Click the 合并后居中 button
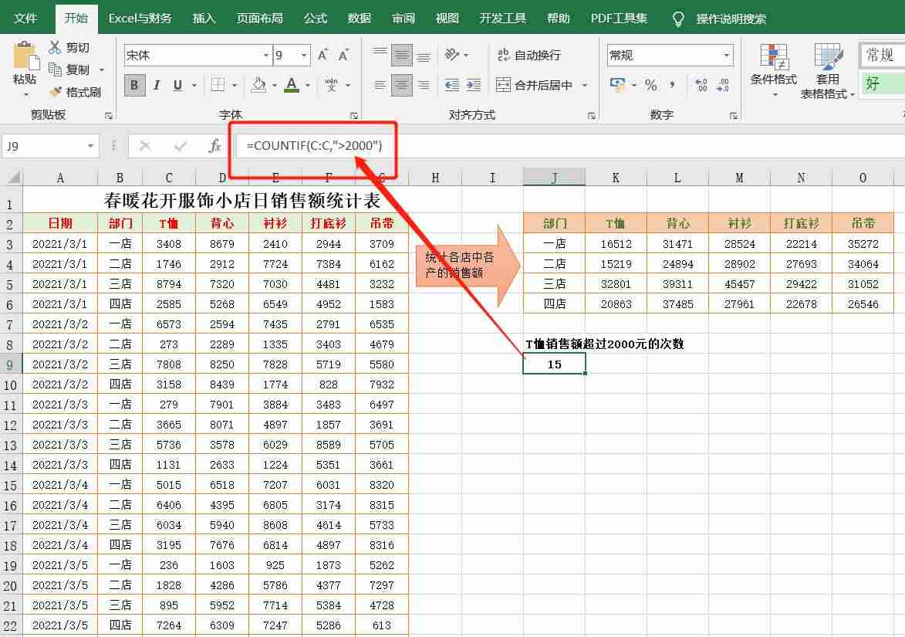This screenshot has width=905, height=637. click(x=535, y=85)
